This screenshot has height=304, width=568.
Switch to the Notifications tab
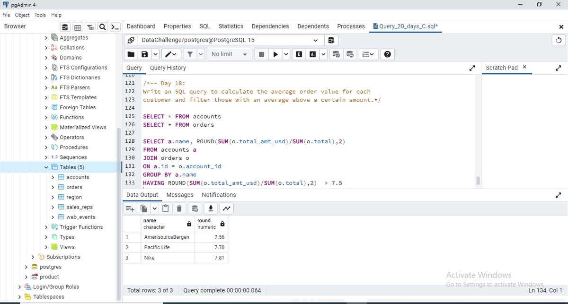(219, 195)
